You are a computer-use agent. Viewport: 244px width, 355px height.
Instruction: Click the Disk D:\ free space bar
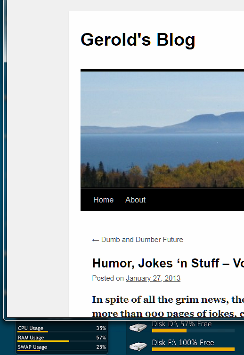click(x=193, y=331)
